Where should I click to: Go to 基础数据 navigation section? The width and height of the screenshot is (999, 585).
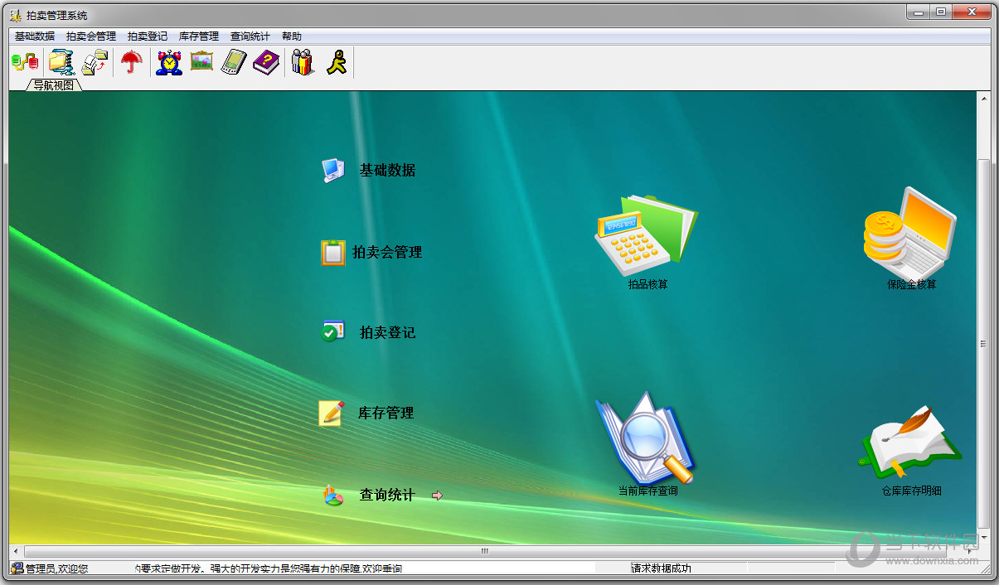387,171
